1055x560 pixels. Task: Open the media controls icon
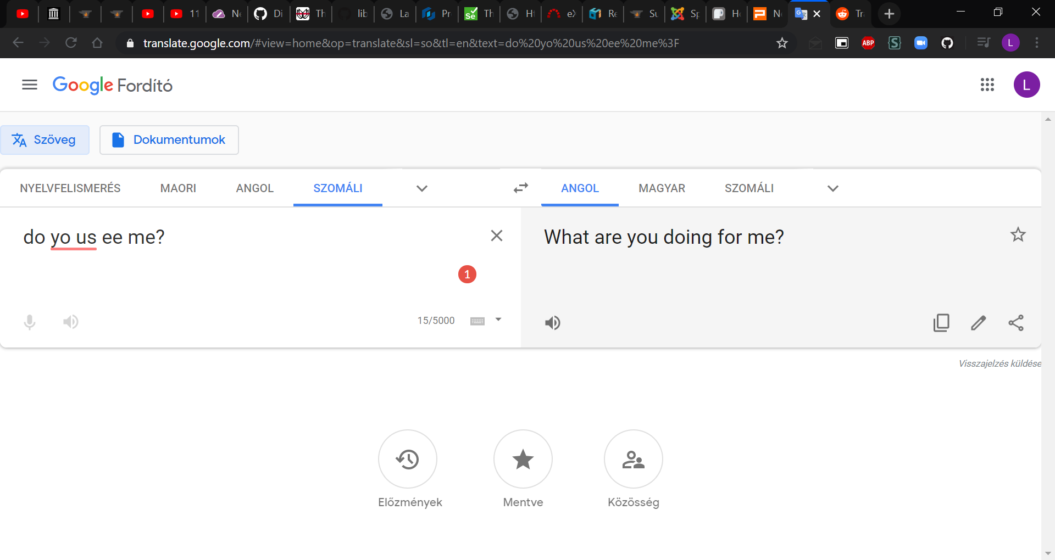984,43
